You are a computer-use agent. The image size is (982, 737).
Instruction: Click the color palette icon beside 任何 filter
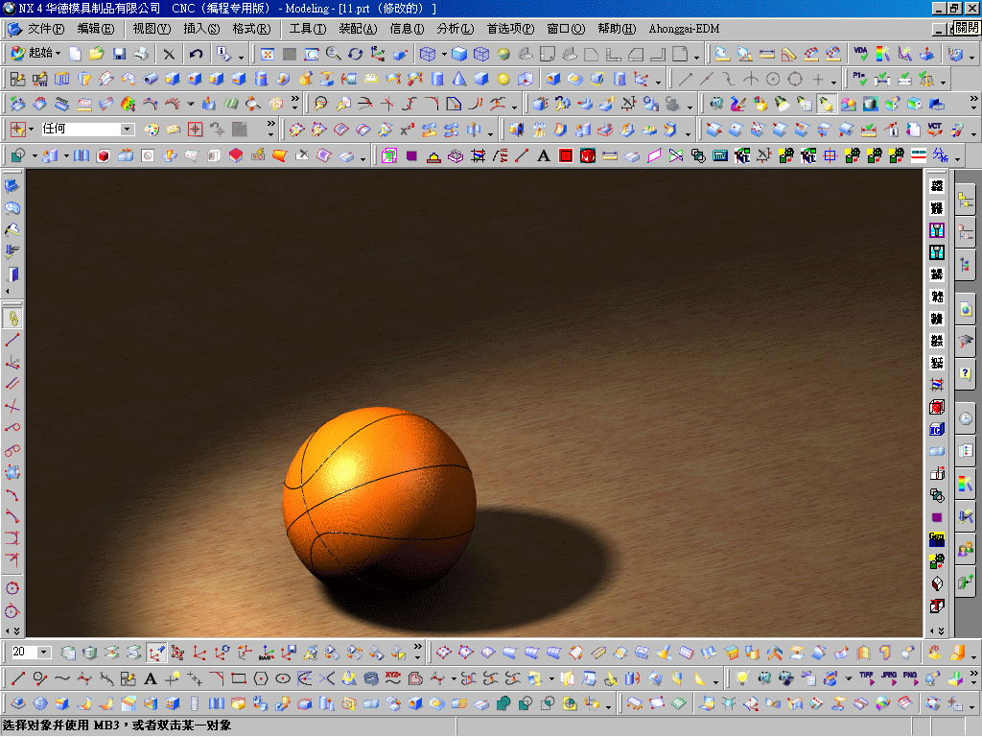coord(151,130)
